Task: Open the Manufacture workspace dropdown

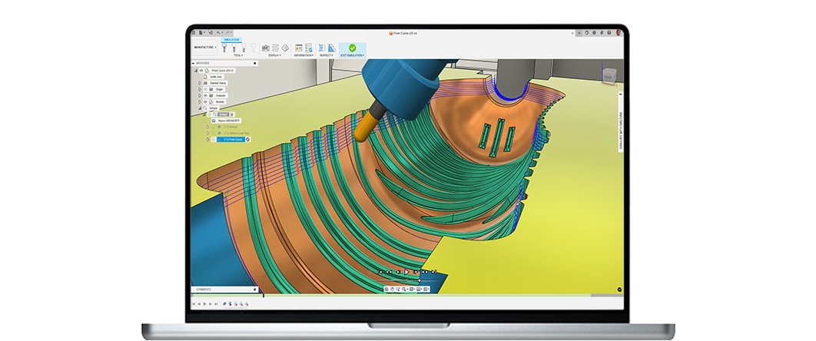Action: (204, 47)
